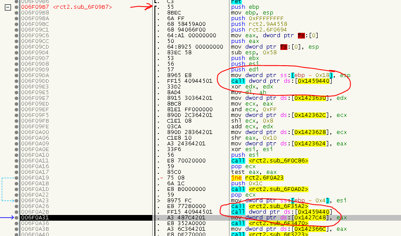Viewport: 401px width, 236px height.
Task: Select address row 006F09D4
Action: coord(35,53)
